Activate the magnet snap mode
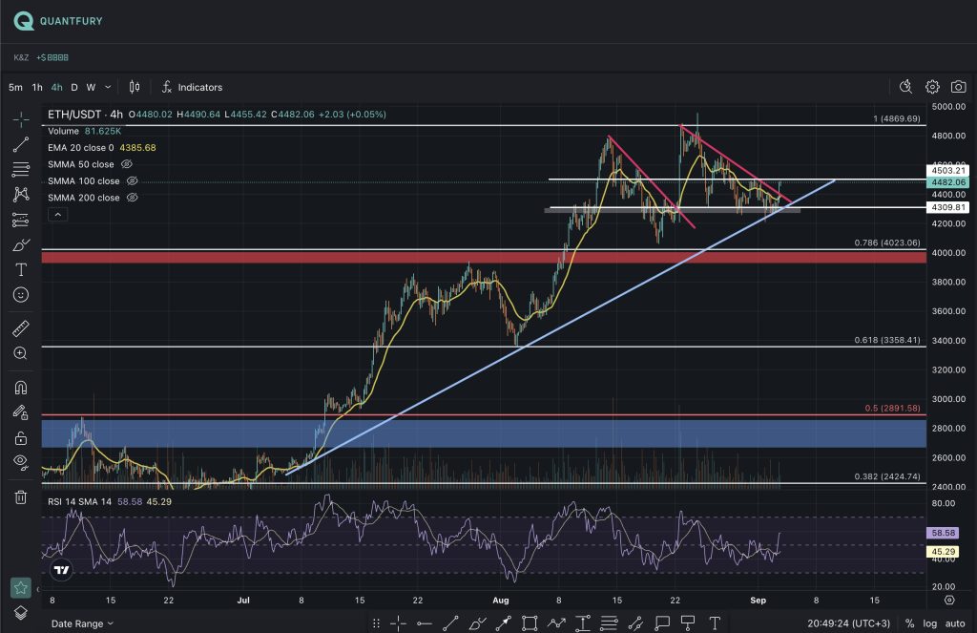 [20, 389]
